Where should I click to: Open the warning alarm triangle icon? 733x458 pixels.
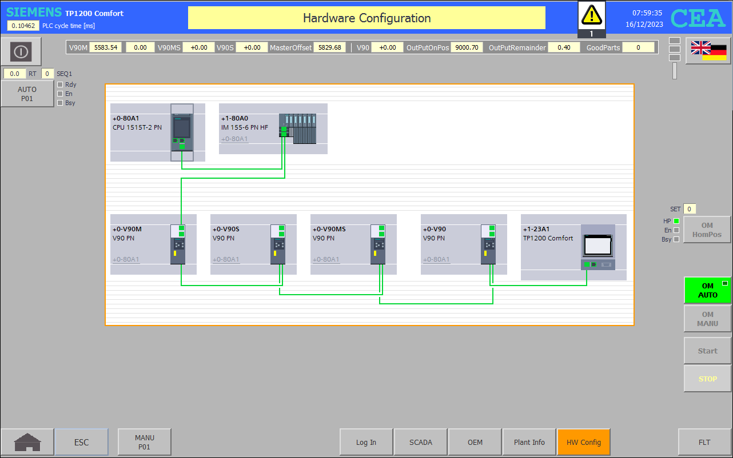pyautogui.click(x=592, y=15)
